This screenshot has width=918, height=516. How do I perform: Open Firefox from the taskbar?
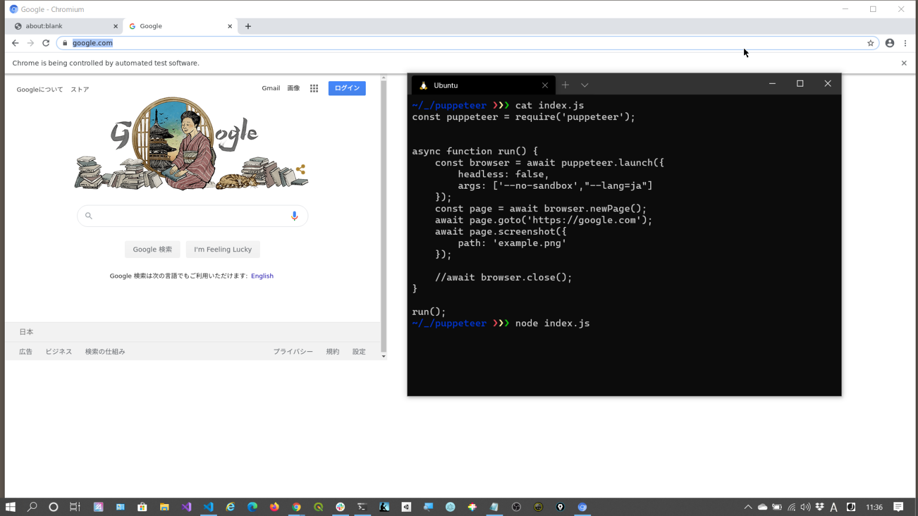click(274, 507)
